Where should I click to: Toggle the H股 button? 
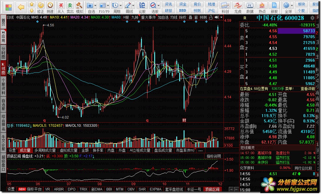pos(126,17)
